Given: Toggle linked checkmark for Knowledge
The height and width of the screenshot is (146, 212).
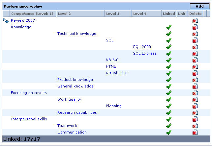Looking at the screenshot, I should [x=169, y=27].
